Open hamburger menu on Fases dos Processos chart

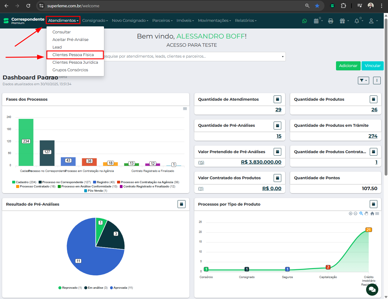tap(185, 109)
